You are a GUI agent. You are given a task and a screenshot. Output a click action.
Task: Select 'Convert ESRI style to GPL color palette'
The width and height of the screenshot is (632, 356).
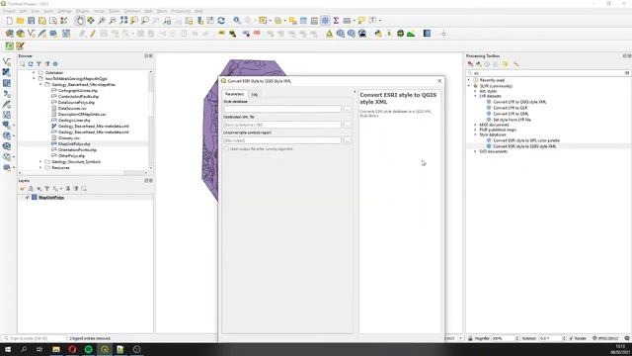point(526,140)
